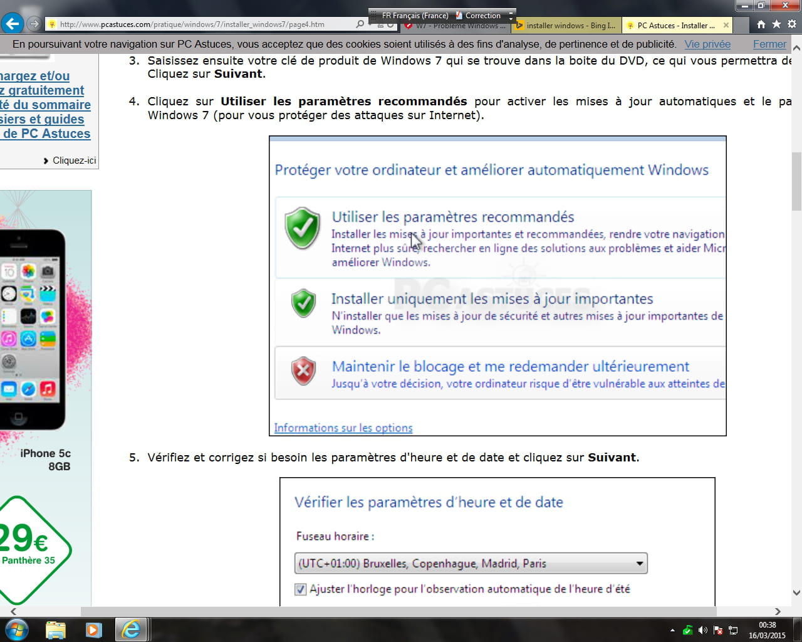Show hidden tray icons with the up arrow
Viewport: 802px width, 642px height.
tap(672, 630)
